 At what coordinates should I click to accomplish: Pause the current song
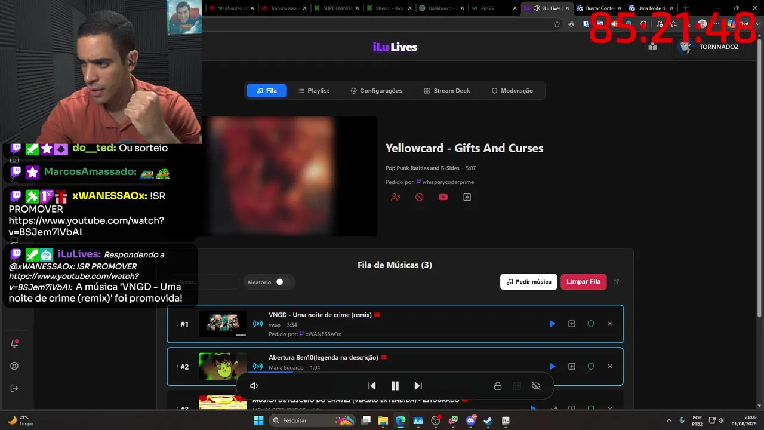[x=395, y=386]
